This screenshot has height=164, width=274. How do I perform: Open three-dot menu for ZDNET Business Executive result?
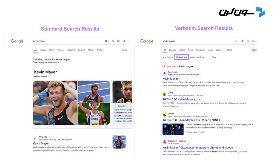tap(205, 95)
